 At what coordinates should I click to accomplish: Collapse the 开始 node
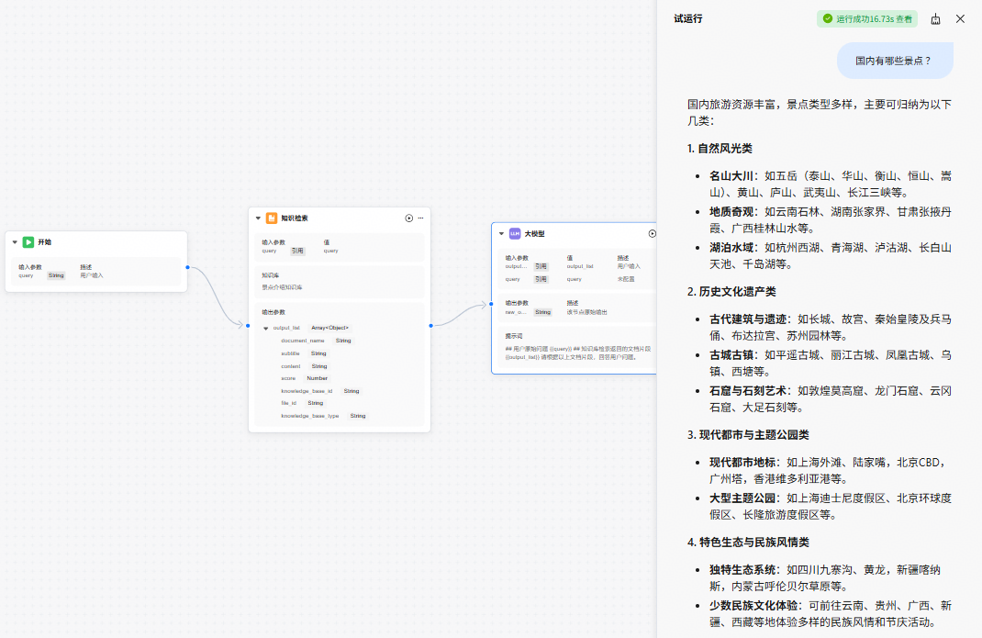15,242
